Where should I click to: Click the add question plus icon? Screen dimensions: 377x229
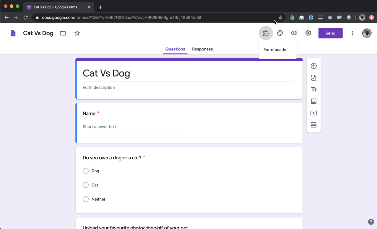pyautogui.click(x=313, y=66)
